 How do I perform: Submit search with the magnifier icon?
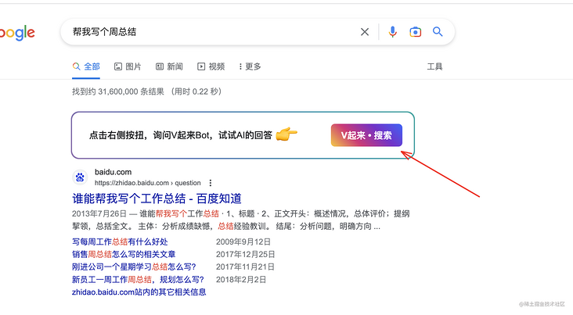tap(438, 32)
